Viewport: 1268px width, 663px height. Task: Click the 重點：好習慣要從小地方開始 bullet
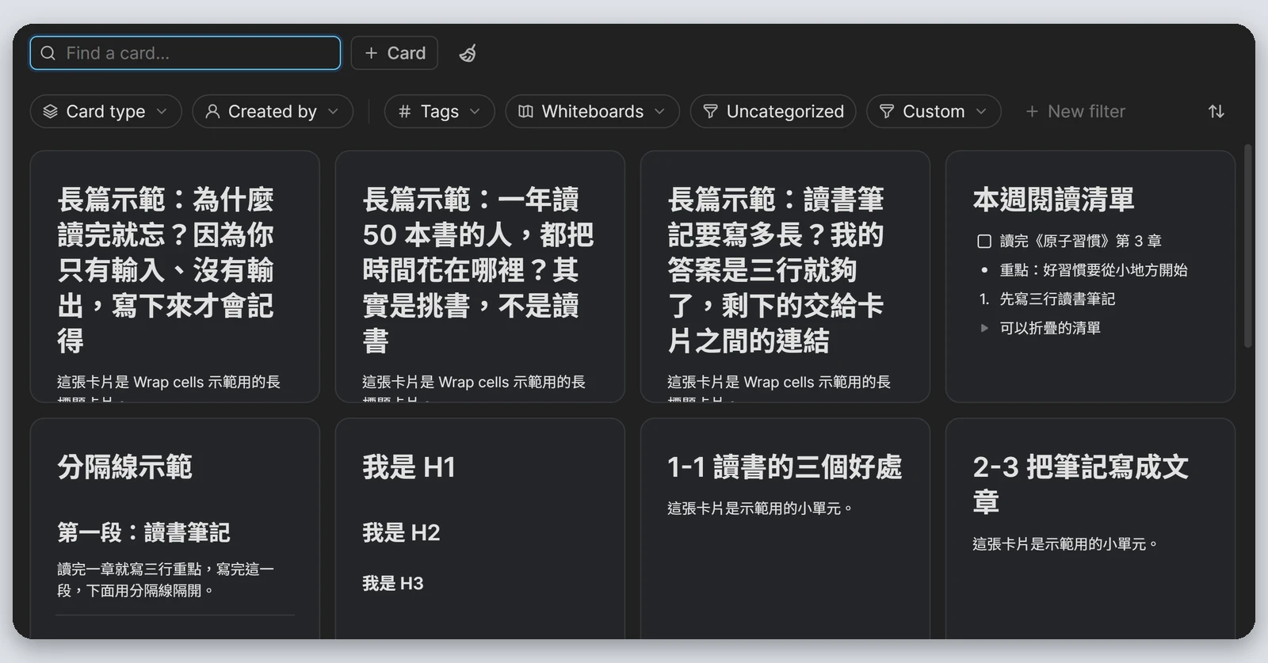tap(1094, 270)
